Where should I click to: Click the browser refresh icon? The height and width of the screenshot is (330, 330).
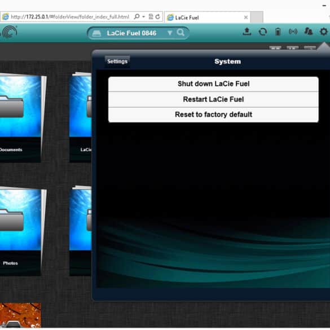coord(157,16)
